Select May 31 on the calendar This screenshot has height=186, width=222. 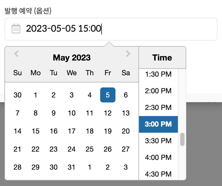pos(72,167)
